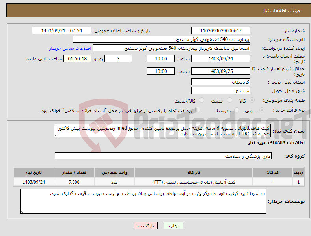Viewport: 311px width, 236px height.
Task: Click the item code cell showing --
Action: coord(272,182)
